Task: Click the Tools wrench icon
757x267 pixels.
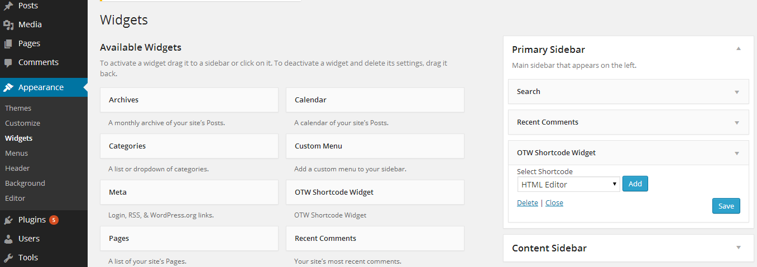Action: click(8, 258)
